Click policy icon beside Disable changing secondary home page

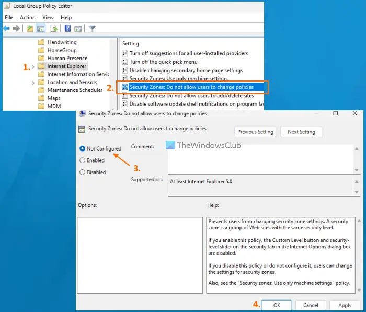(x=125, y=70)
